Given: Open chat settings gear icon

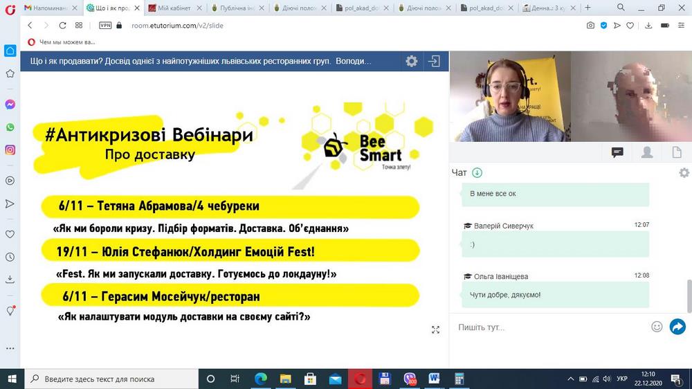Looking at the screenshot, I should (x=684, y=172).
